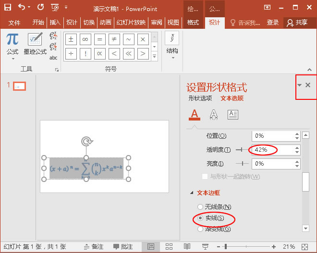317x253 pixels.
Task: Click the 共享 (Share) button
Action: [297, 23]
